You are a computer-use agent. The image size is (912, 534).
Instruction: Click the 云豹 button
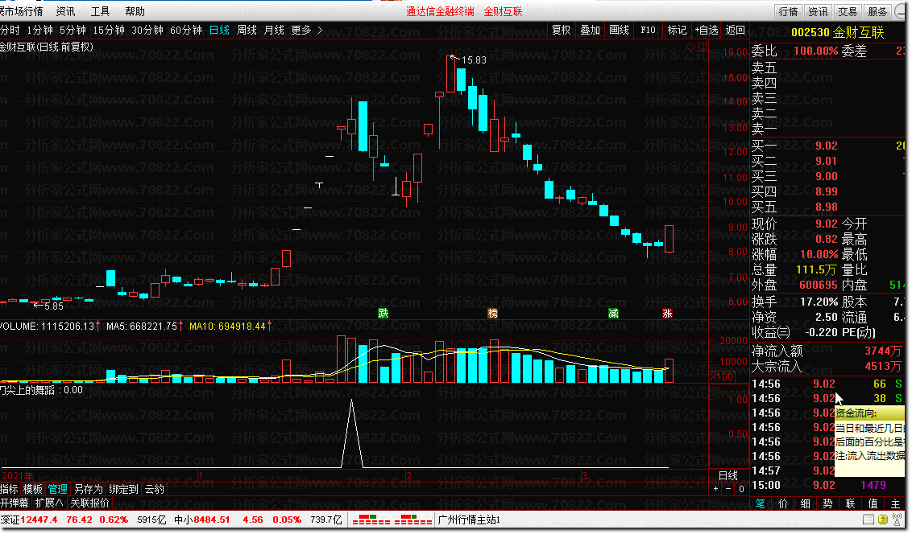[x=154, y=489]
